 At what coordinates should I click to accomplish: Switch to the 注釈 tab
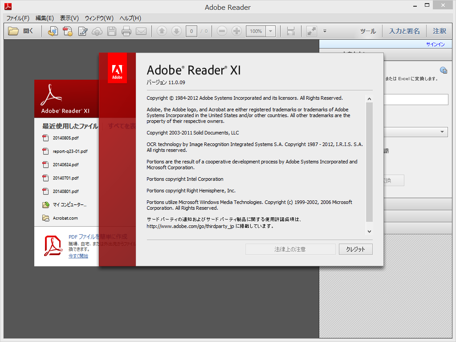439,31
